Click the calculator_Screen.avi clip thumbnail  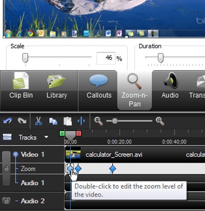click(73, 155)
